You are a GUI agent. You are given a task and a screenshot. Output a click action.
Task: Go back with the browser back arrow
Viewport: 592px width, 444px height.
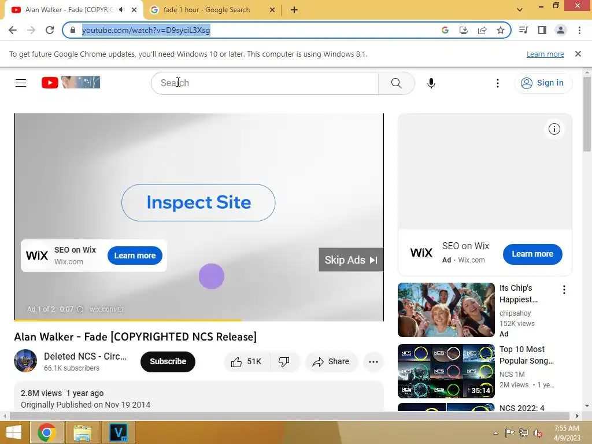tap(13, 30)
